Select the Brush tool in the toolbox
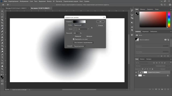Screen dimensions: 172x96 point(2,34)
